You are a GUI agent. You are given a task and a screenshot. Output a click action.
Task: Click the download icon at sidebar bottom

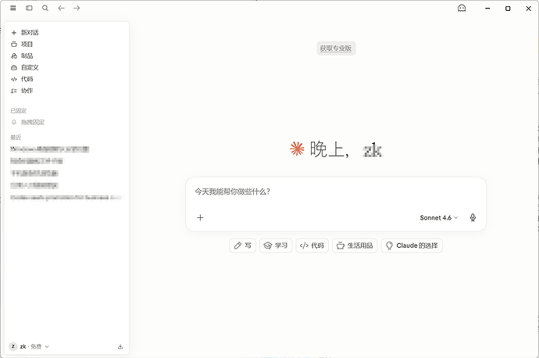(x=120, y=346)
